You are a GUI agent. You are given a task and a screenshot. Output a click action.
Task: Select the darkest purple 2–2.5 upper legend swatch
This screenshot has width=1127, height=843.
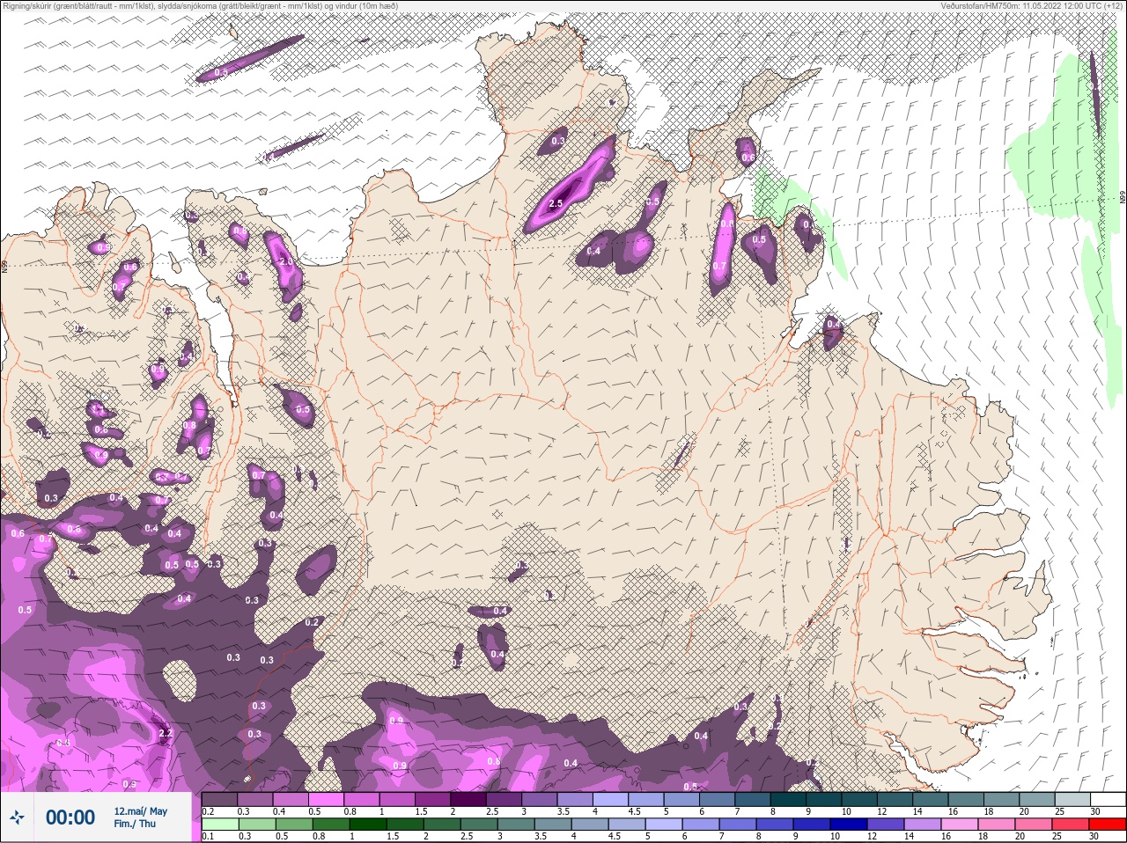pyautogui.click(x=468, y=799)
